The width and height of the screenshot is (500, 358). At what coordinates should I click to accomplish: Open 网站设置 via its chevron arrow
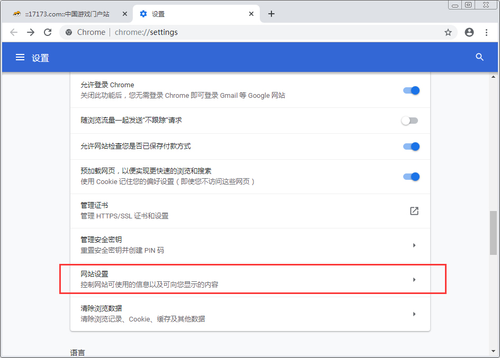pos(414,279)
